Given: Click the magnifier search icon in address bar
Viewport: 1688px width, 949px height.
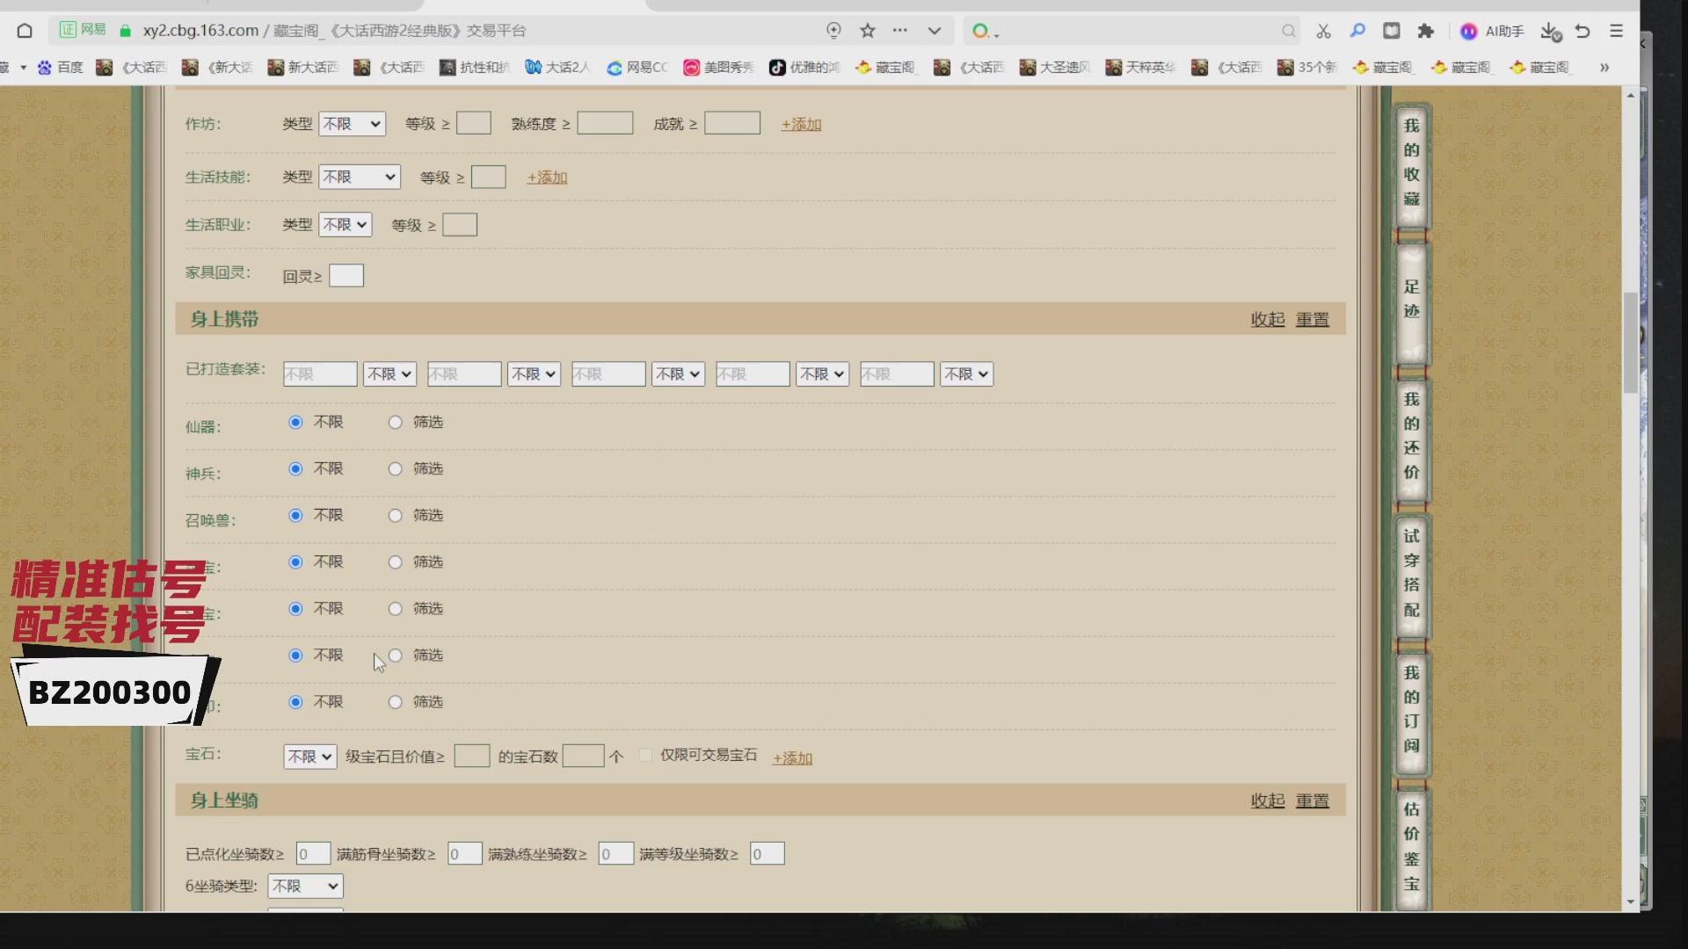Looking at the screenshot, I should 1288,30.
